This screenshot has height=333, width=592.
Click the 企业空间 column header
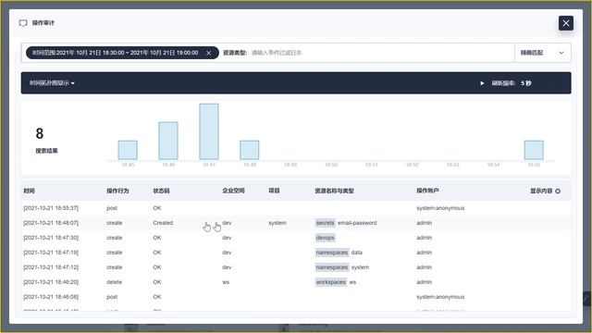(233, 191)
